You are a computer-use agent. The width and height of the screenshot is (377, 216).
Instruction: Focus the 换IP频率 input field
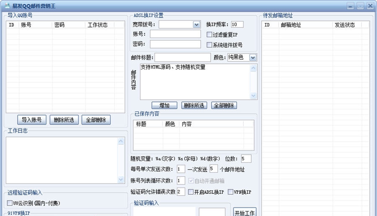tap(237, 24)
